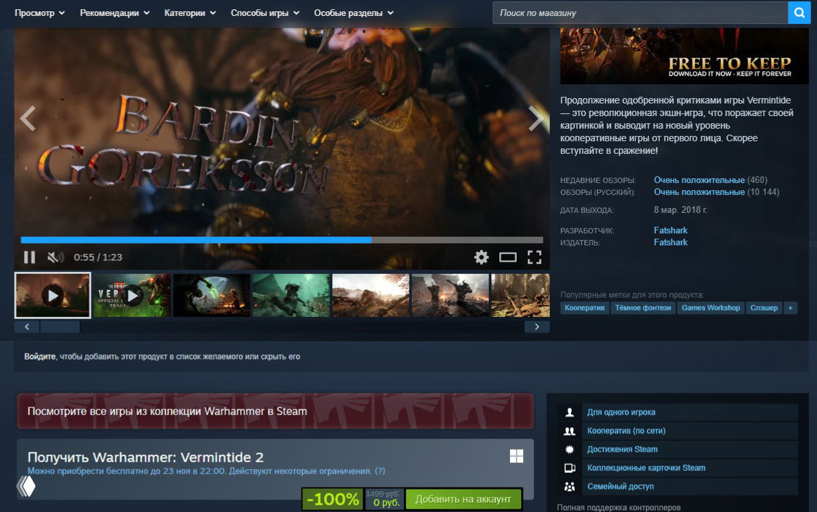Click the package contents grid icon
This screenshot has width=817, height=512.
point(515,456)
